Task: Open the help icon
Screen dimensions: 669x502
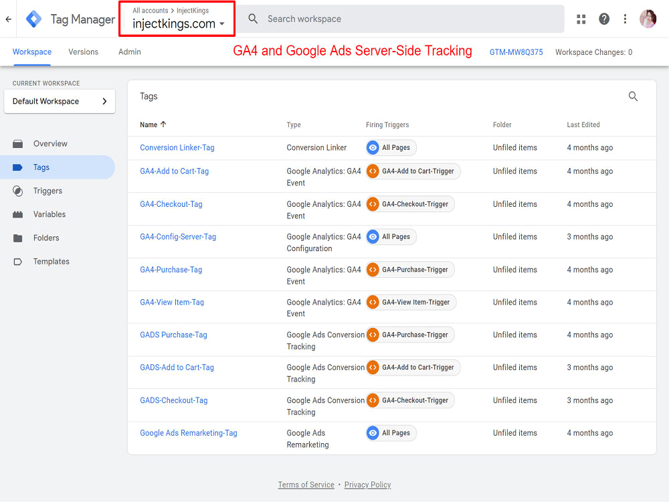Action: coord(603,19)
